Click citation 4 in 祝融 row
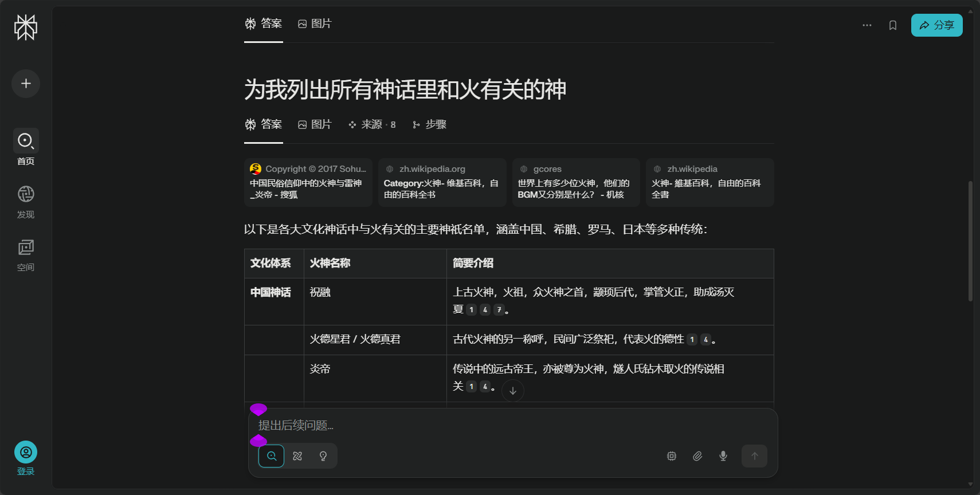980x495 pixels. click(x=485, y=310)
